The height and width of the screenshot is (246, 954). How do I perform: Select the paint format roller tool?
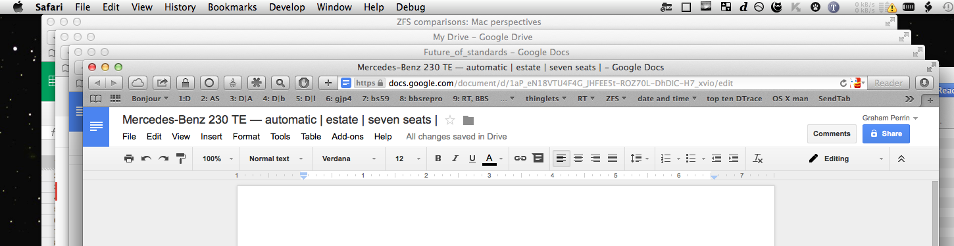click(x=180, y=159)
